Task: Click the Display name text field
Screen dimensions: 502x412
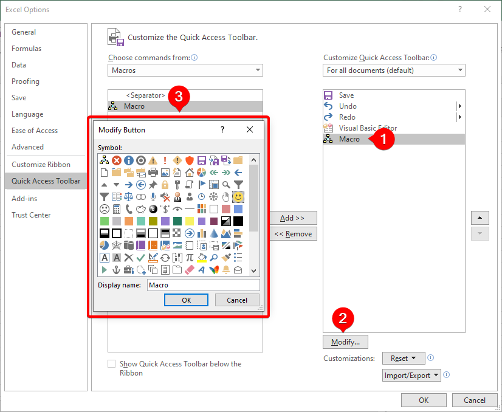Action: [x=204, y=285]
